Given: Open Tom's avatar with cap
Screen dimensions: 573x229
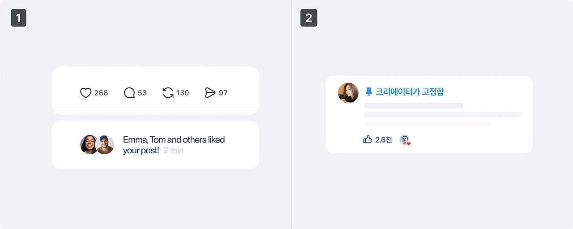Looking at the screenshot, I should pyautogui.click(x=105, y=145).
